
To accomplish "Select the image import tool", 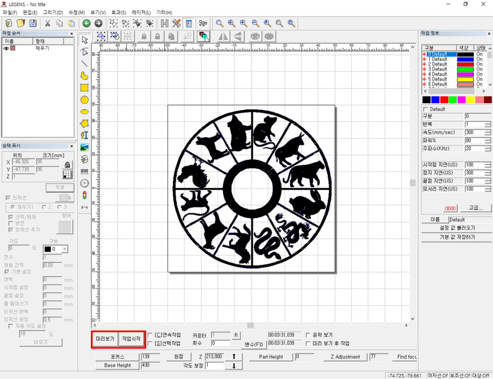I will [x=84, y=148].
